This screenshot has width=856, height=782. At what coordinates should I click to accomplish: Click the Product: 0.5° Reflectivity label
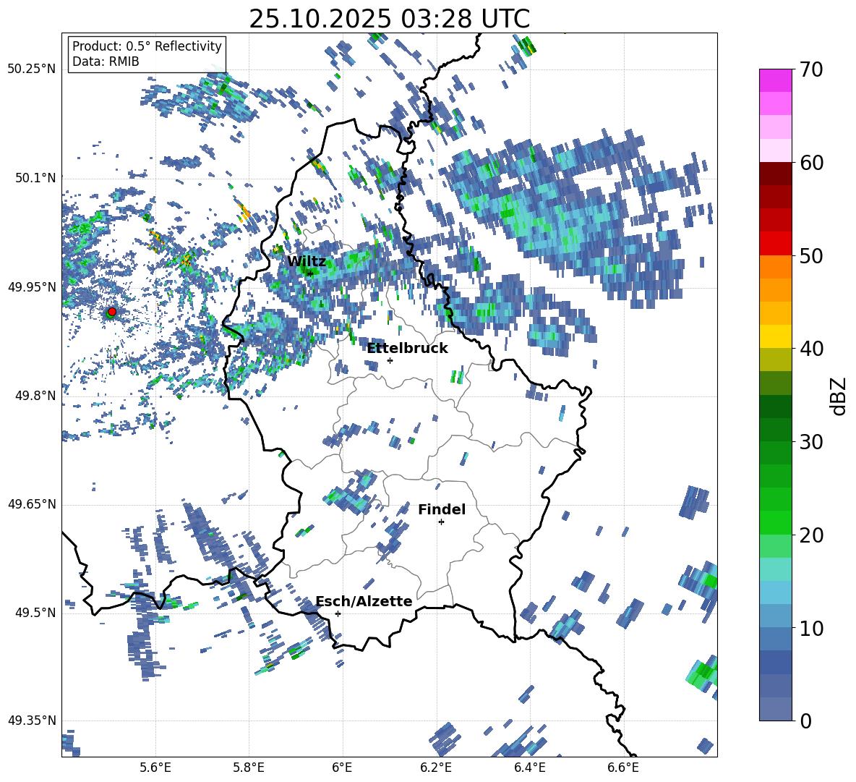[147, 46]
